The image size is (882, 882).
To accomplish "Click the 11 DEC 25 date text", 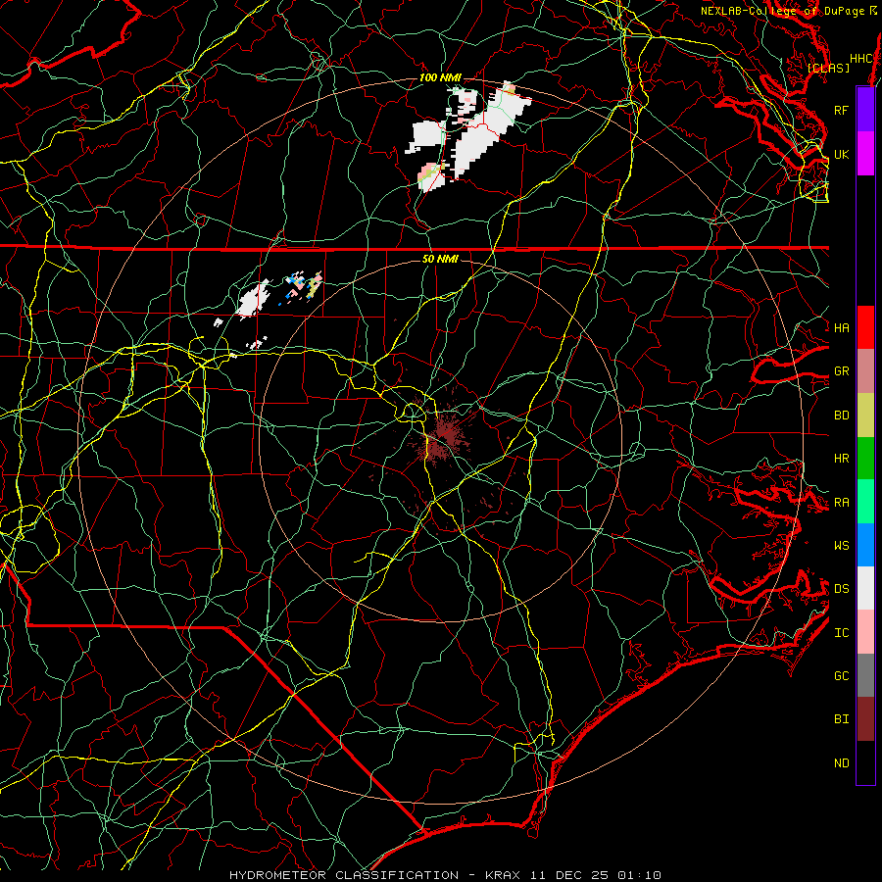I will point(570,875).
